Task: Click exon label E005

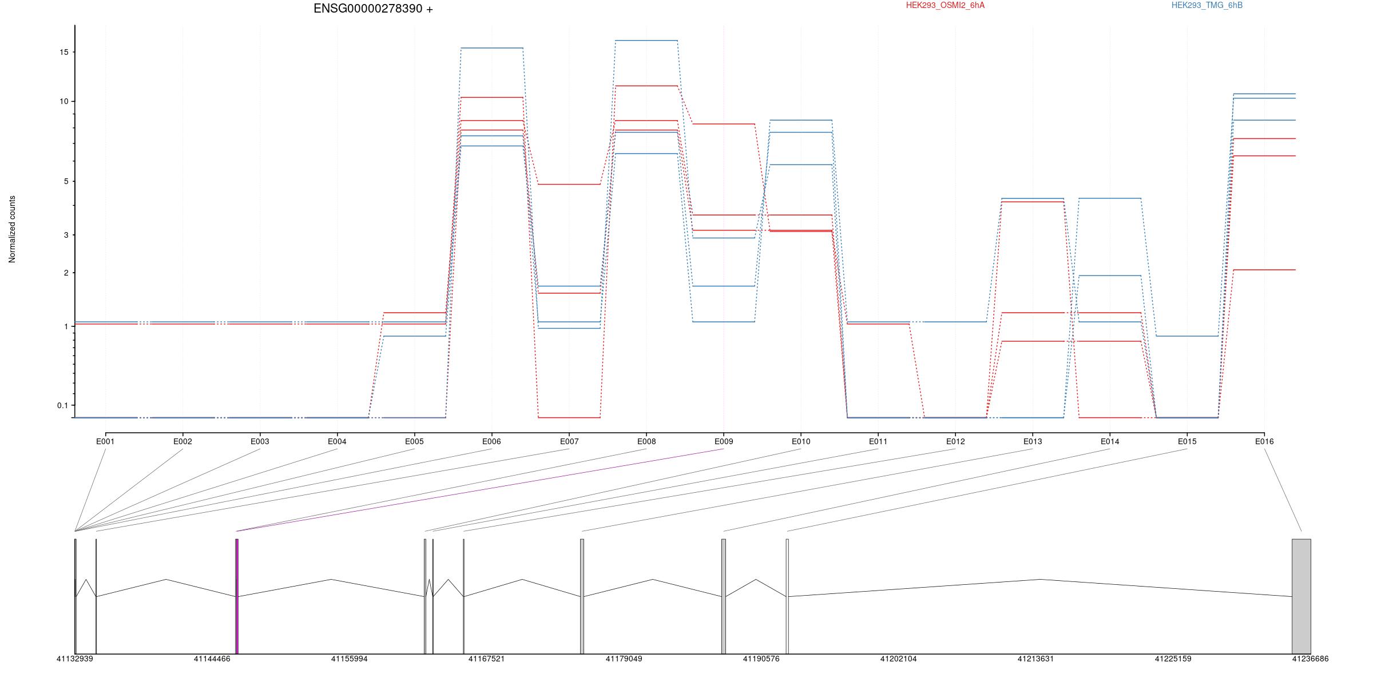Action: pos(414,441)
